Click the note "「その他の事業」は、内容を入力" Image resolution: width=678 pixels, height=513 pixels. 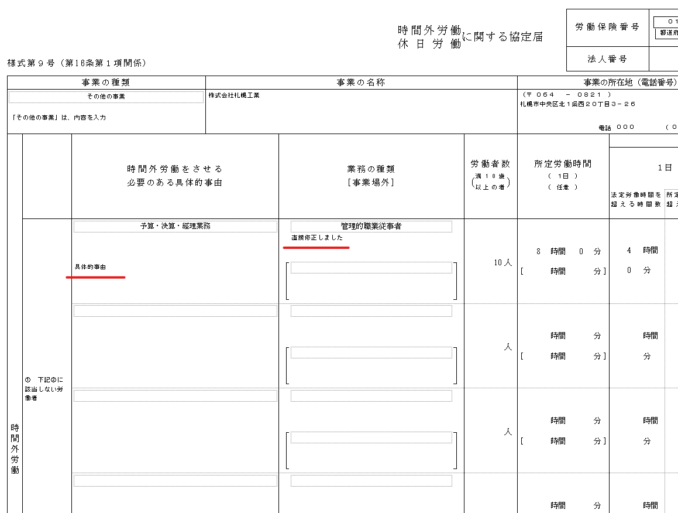coord(58,118)
